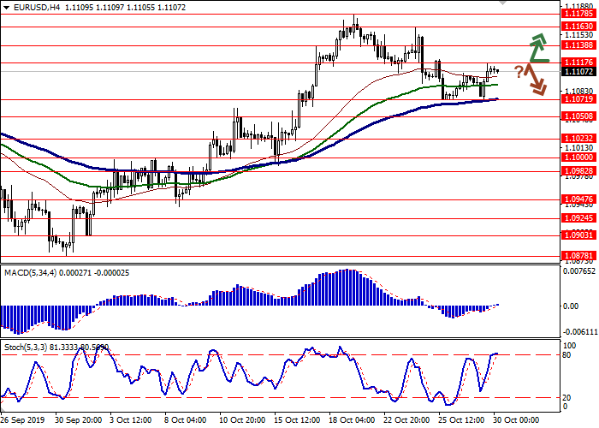Click the 1.11176 price level label
The width and height of the screenshot is (599, 428).
coord(578,62)
